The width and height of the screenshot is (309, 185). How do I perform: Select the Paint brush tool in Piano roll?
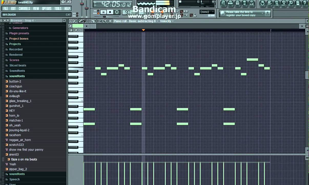coord(84,21)
